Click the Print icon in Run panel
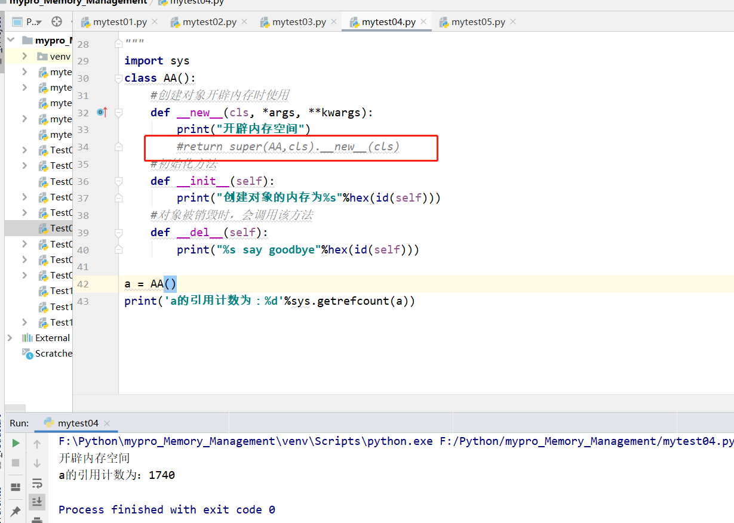 (37, 520)
